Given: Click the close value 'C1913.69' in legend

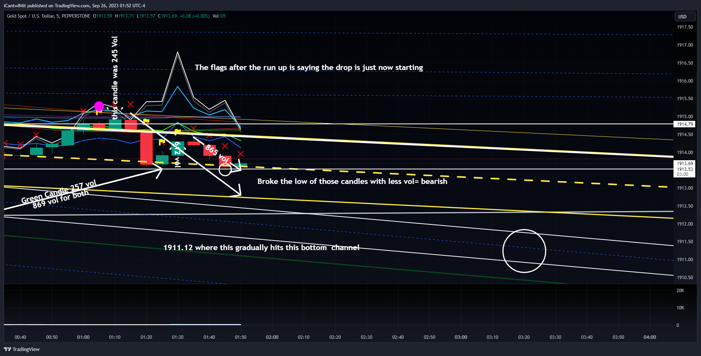Looking at the screenshot, I should 167,16.
